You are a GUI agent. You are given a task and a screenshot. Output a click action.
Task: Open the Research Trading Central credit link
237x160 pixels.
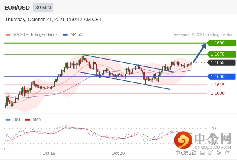coord(203,35)
